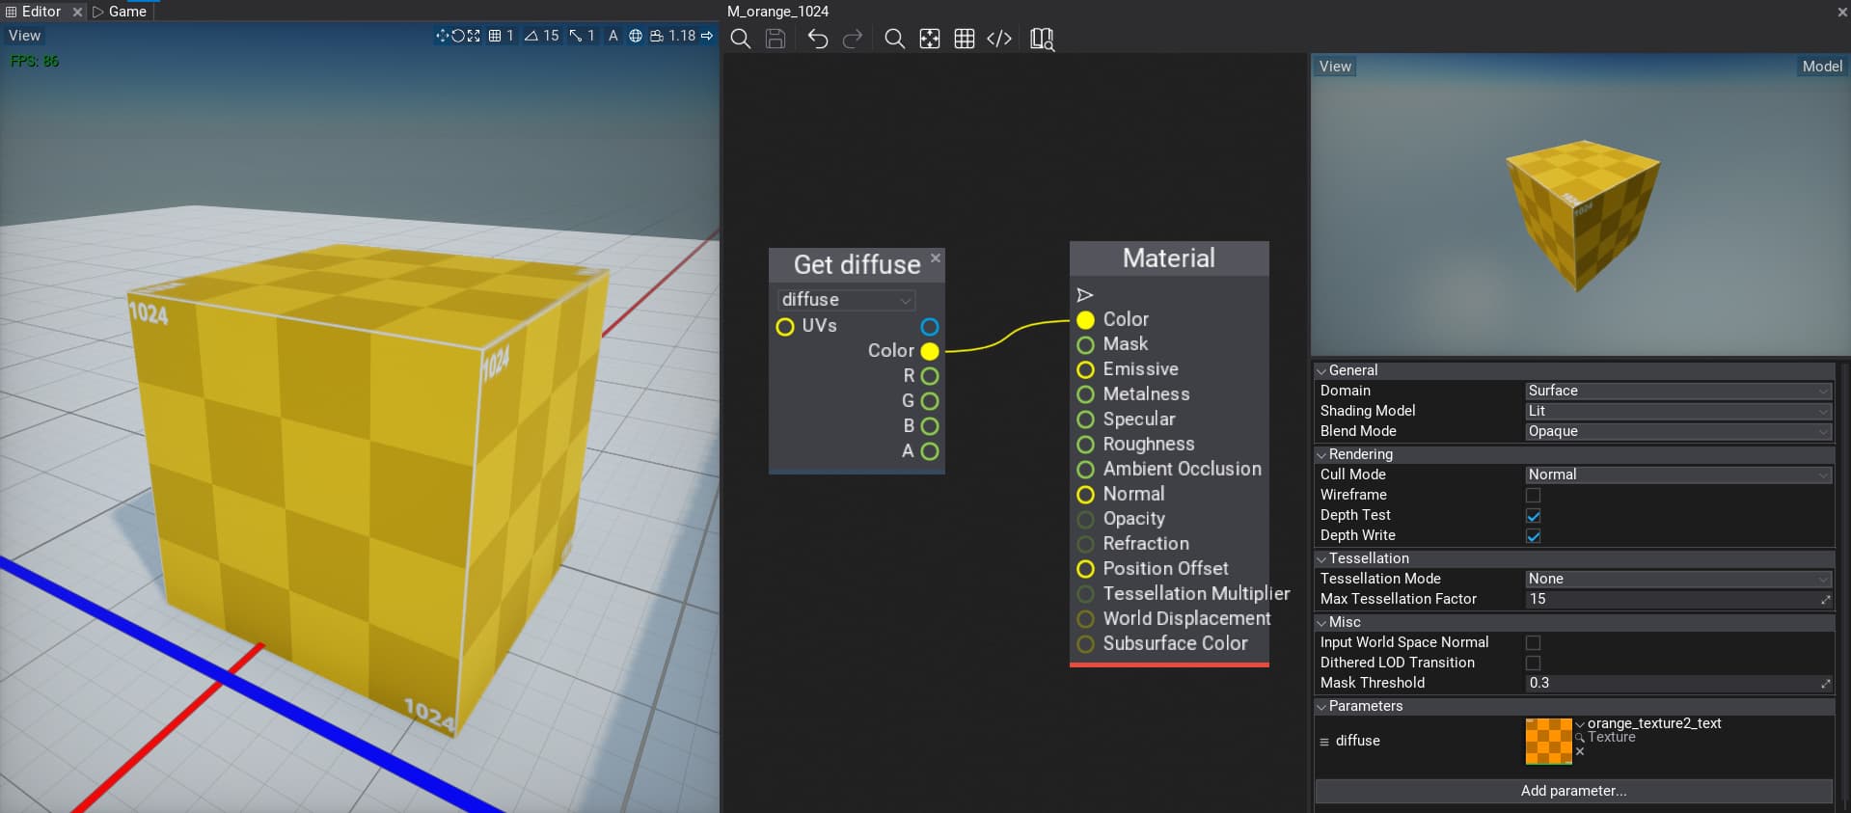This screenshot has height=813, width=1851.
Task: Toggle world transform space globe icon
Action: point(636,36)
